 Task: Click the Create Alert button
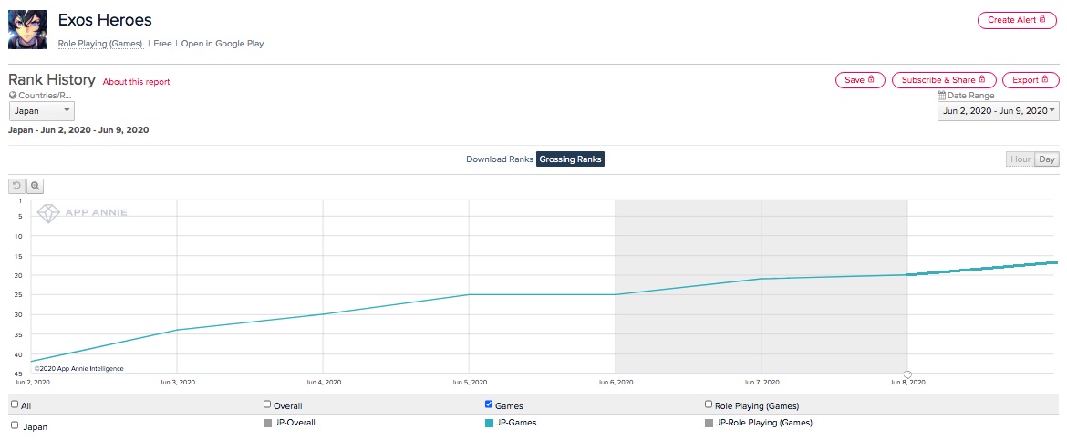coord(1017,20)
